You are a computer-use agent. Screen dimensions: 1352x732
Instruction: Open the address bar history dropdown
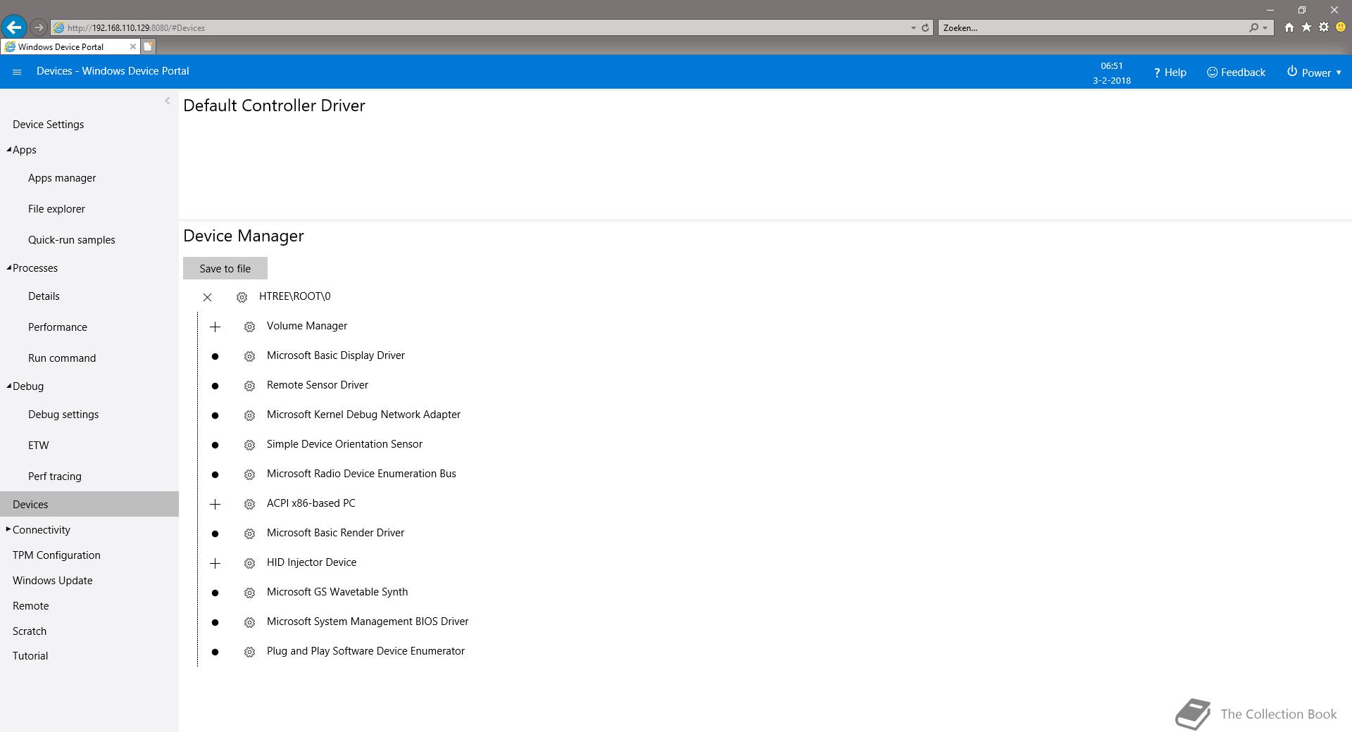point(913,28)
